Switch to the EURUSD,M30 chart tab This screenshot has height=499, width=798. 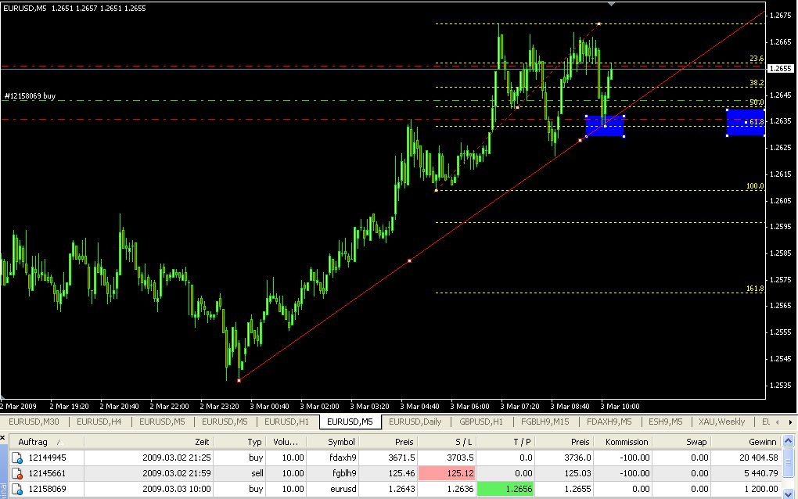[x=34, y=422]
